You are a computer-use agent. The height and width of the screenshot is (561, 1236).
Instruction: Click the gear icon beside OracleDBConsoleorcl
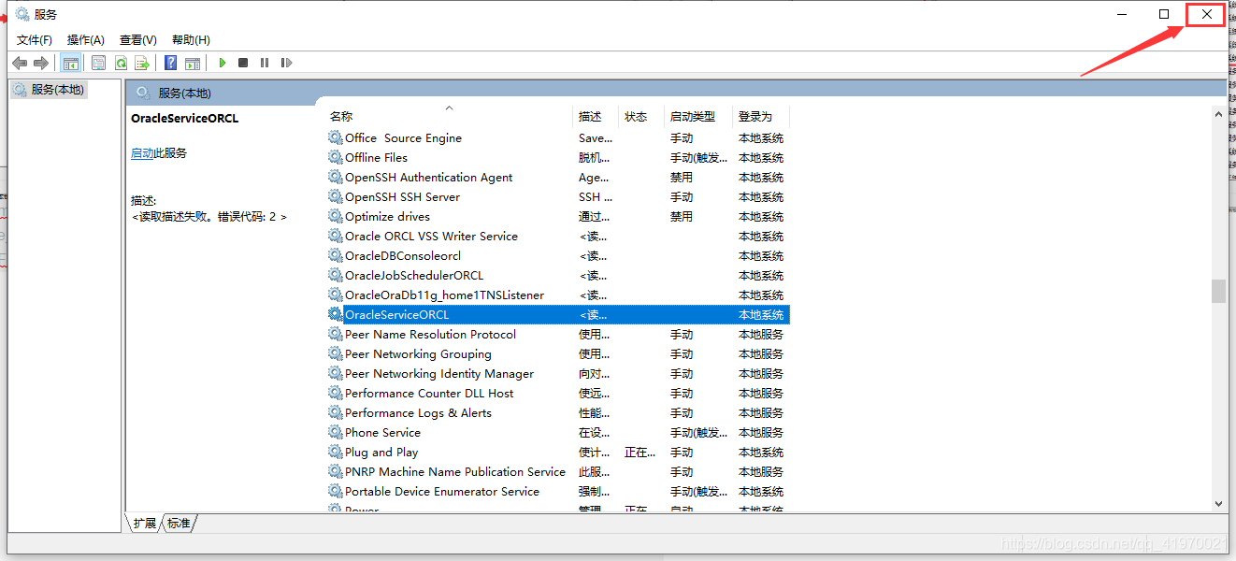tap(336, 255)
